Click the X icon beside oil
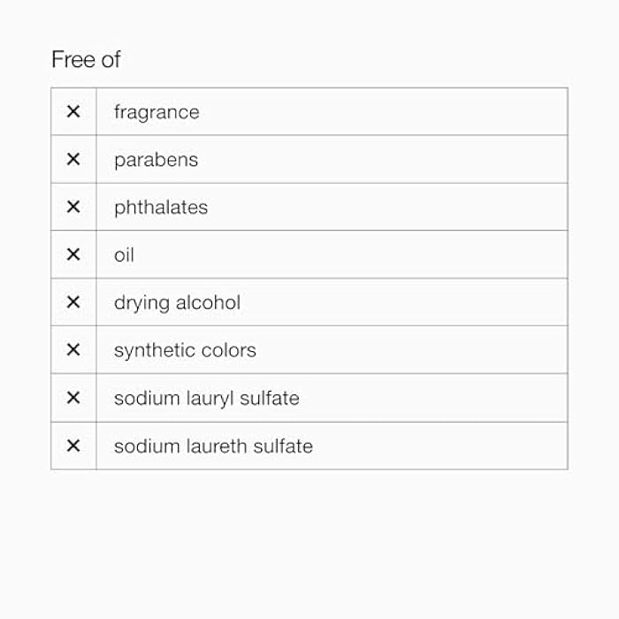This screenshot has height=619, width=619. pos(73,255)
